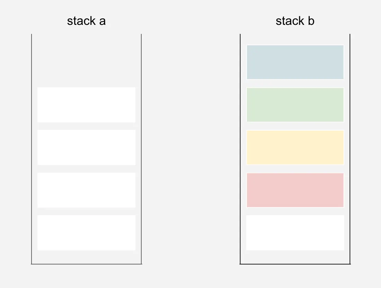Click the bottom border line of stack a

tap(86, 264)
